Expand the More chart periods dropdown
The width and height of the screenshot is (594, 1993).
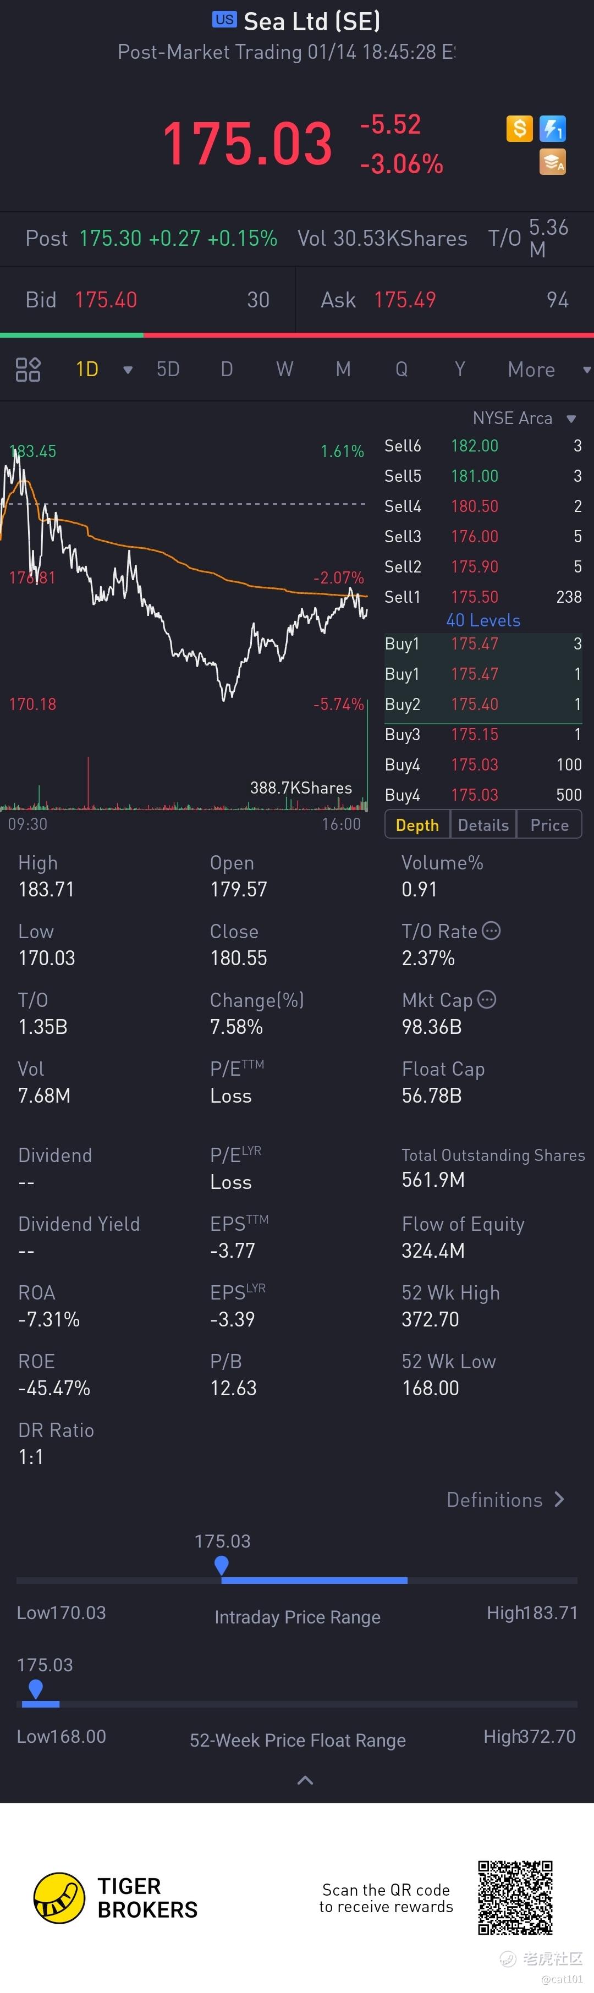tap(586, 370)
